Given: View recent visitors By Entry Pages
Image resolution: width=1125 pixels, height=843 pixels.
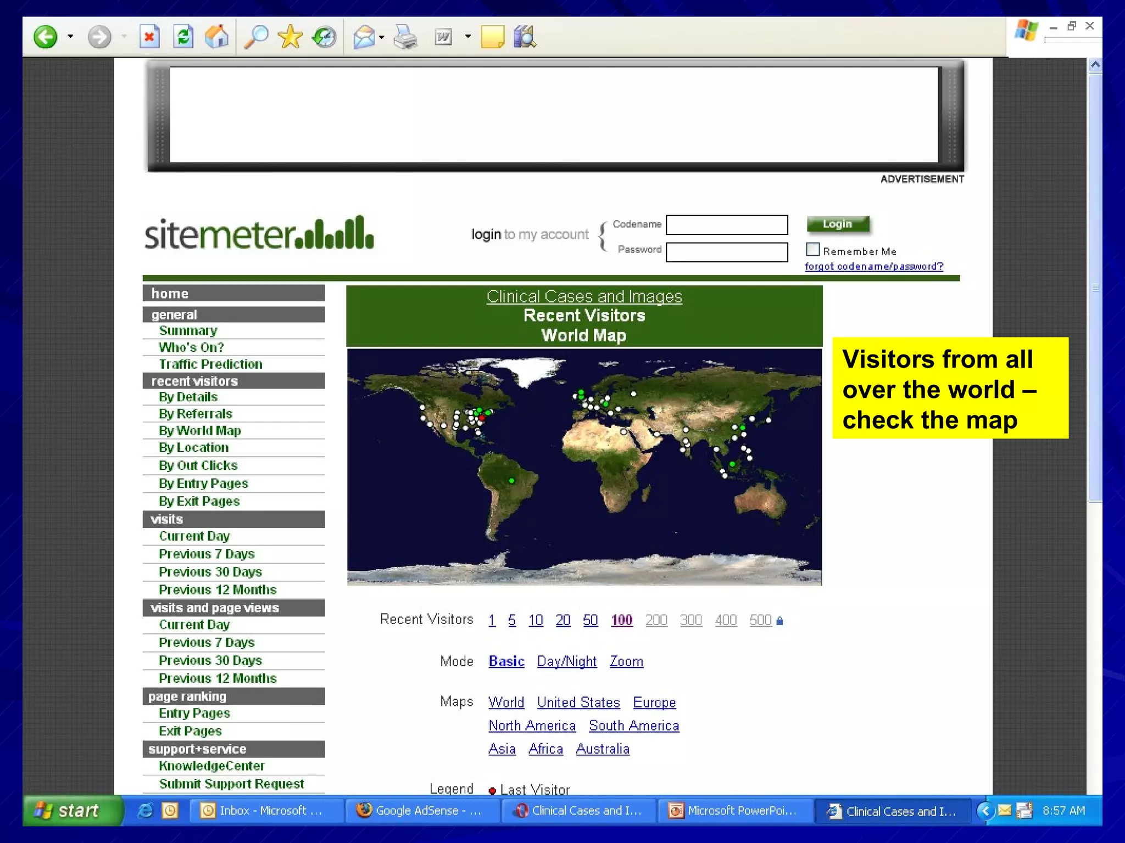Looking at the screenshot, I should click(x=203, y=484).
